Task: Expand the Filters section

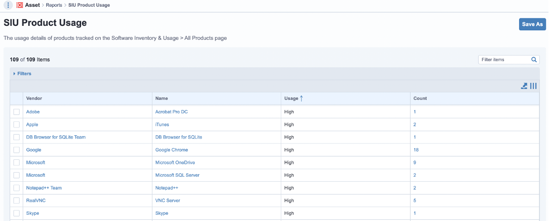Action: coord(22,73)
